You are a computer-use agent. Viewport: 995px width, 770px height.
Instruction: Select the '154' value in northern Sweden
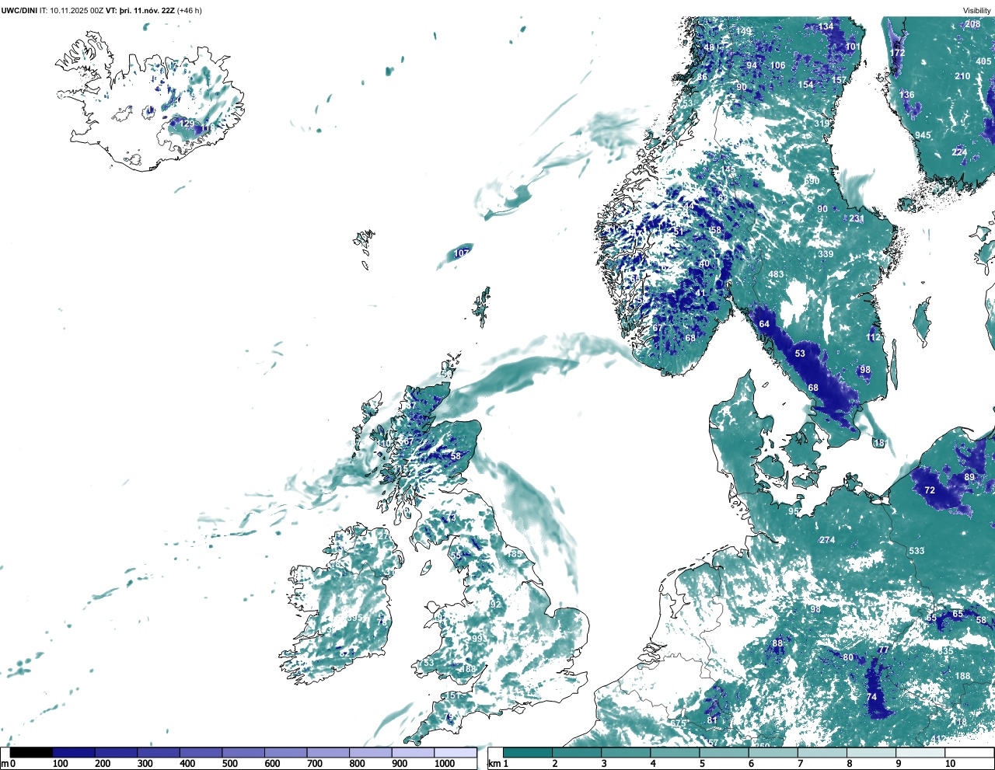coord(806,85)
